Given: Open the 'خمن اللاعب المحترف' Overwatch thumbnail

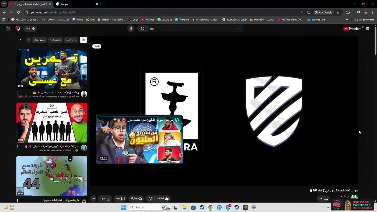Looking at the screenshot, I should point(52,122).
